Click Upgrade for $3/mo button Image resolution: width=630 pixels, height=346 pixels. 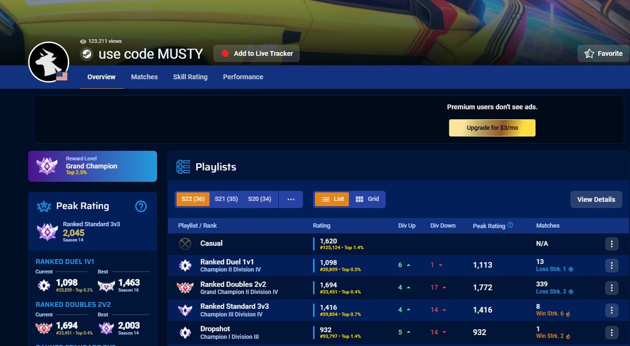[x=492, y=128]
